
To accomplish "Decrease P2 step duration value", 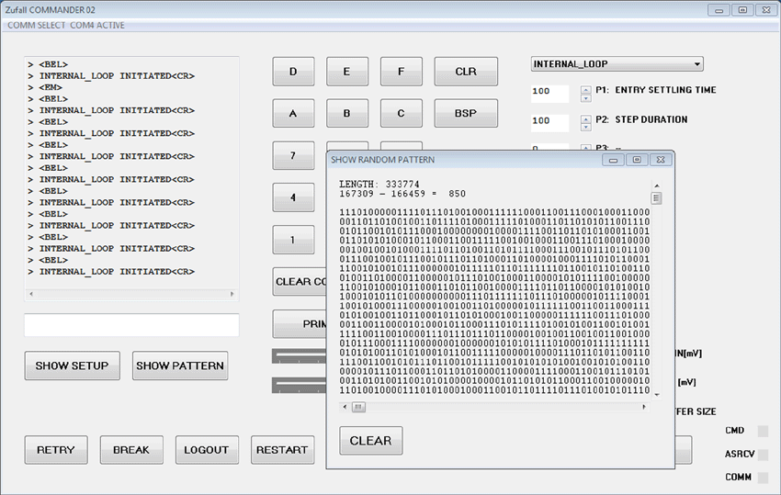I will click(x=585, y=126).
